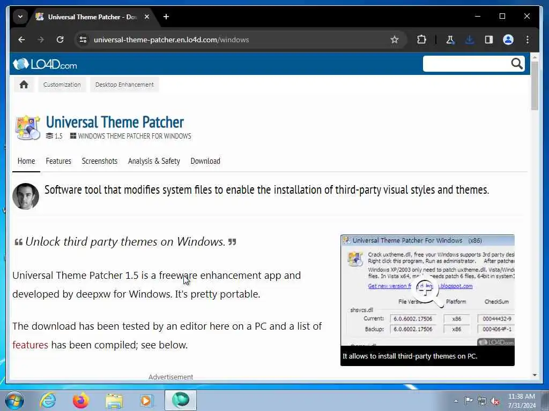The width and height of the screenshot is (549, 411).
Task: Open Action Center flag icon
Action: click(x=469, y=401)
